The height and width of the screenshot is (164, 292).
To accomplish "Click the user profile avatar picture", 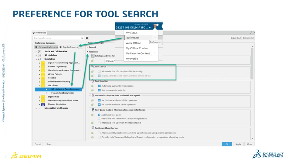I will [x=156, y=26].
